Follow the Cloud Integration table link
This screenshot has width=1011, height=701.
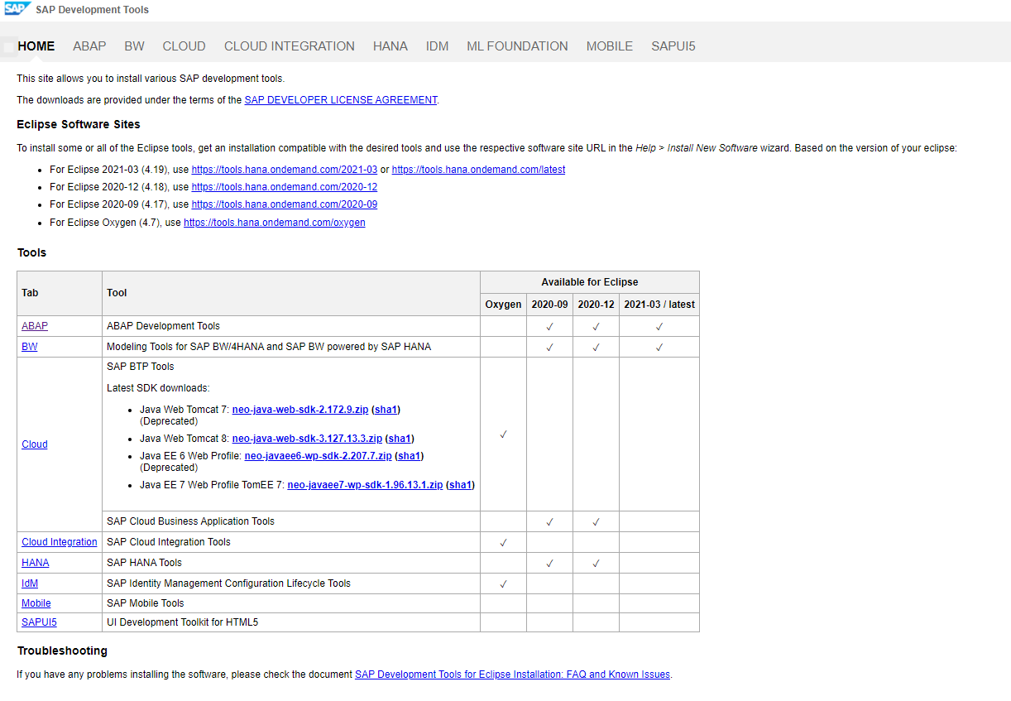tap(60, 542)
